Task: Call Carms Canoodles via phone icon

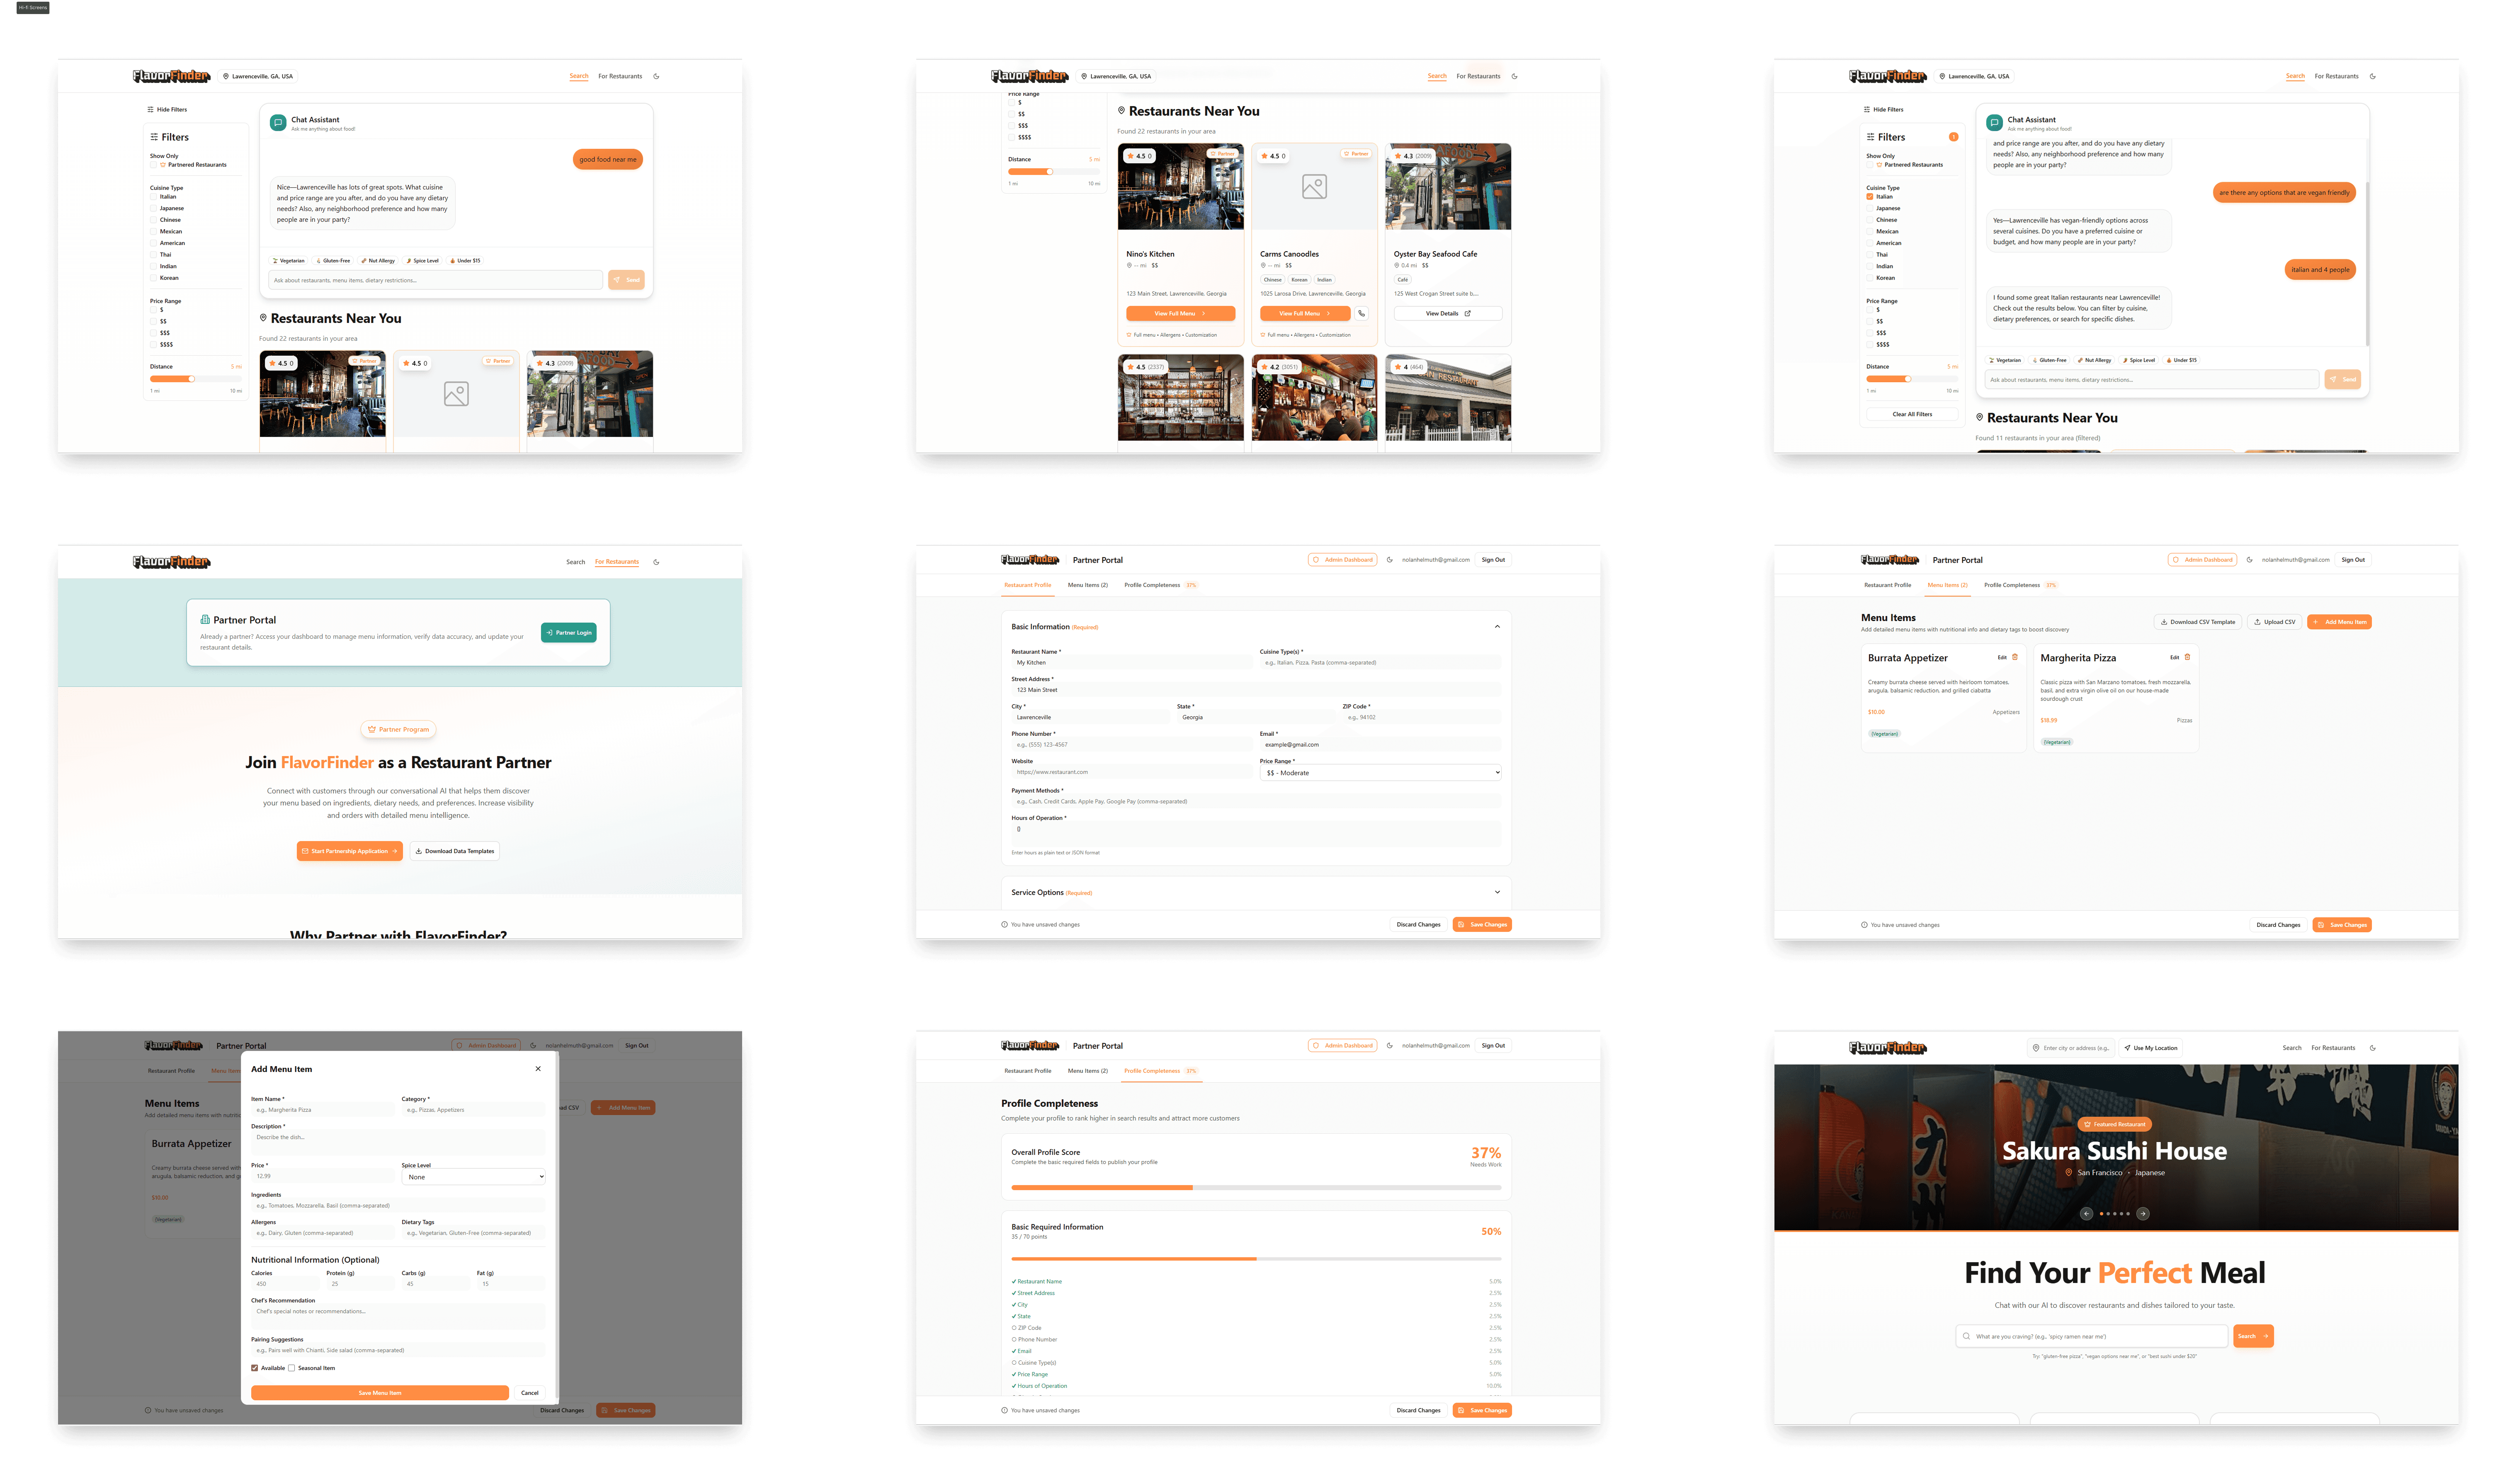Action: [x=1361, y=313]
